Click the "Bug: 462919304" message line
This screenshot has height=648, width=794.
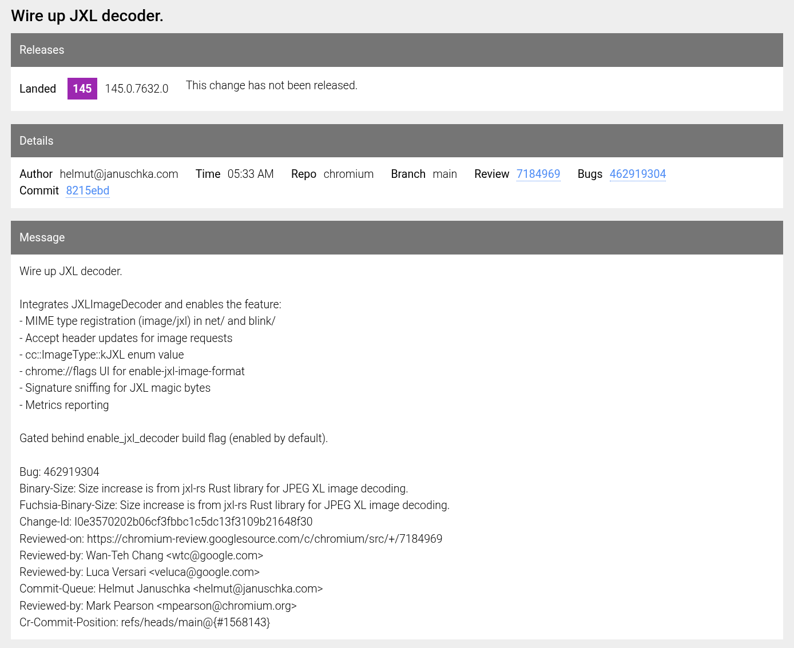click(x=59, y=472)
